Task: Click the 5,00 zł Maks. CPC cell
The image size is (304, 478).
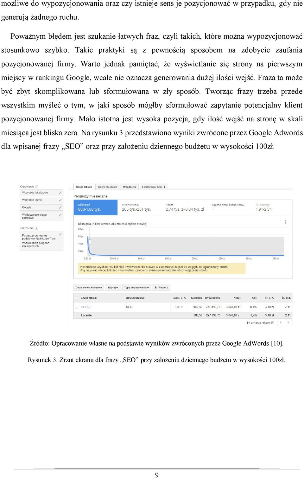Action: 179,307
